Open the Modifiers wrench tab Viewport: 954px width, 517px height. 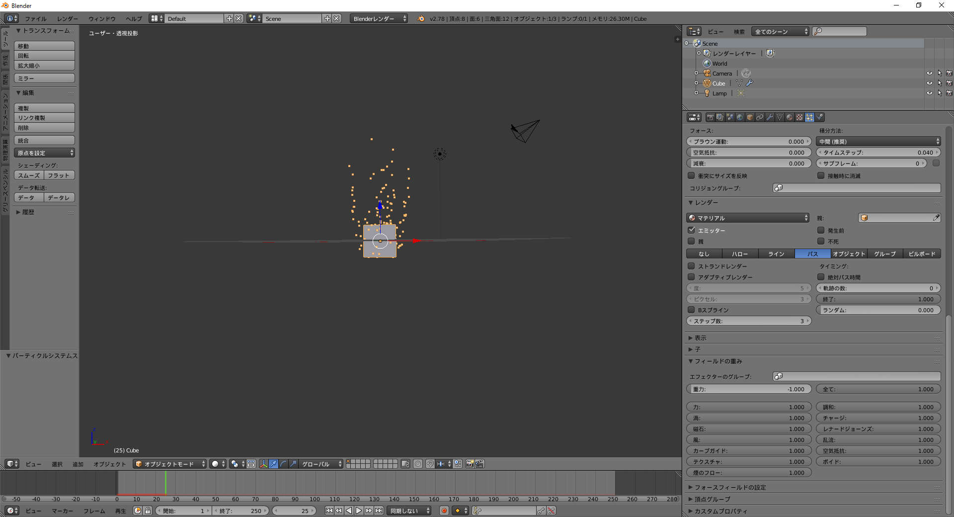pyautogui.click(x=770, y=117)
